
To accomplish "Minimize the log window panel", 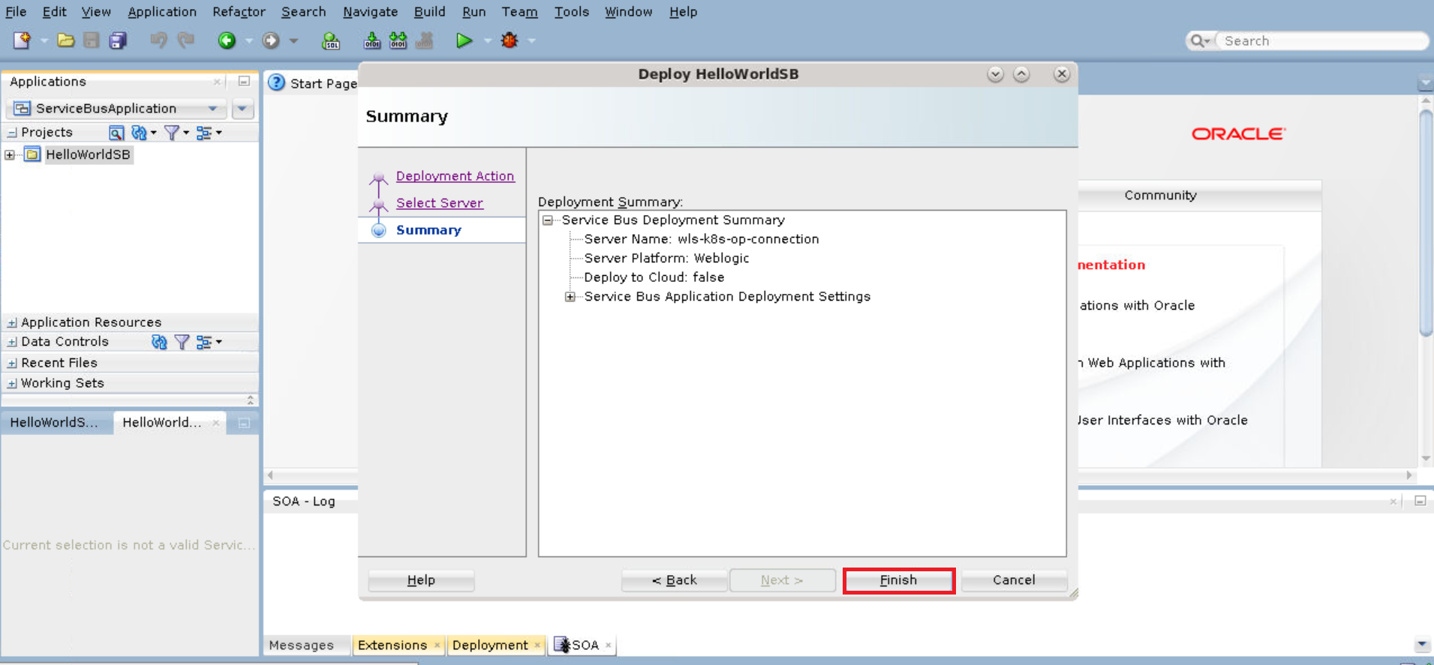I will 1420,501.
